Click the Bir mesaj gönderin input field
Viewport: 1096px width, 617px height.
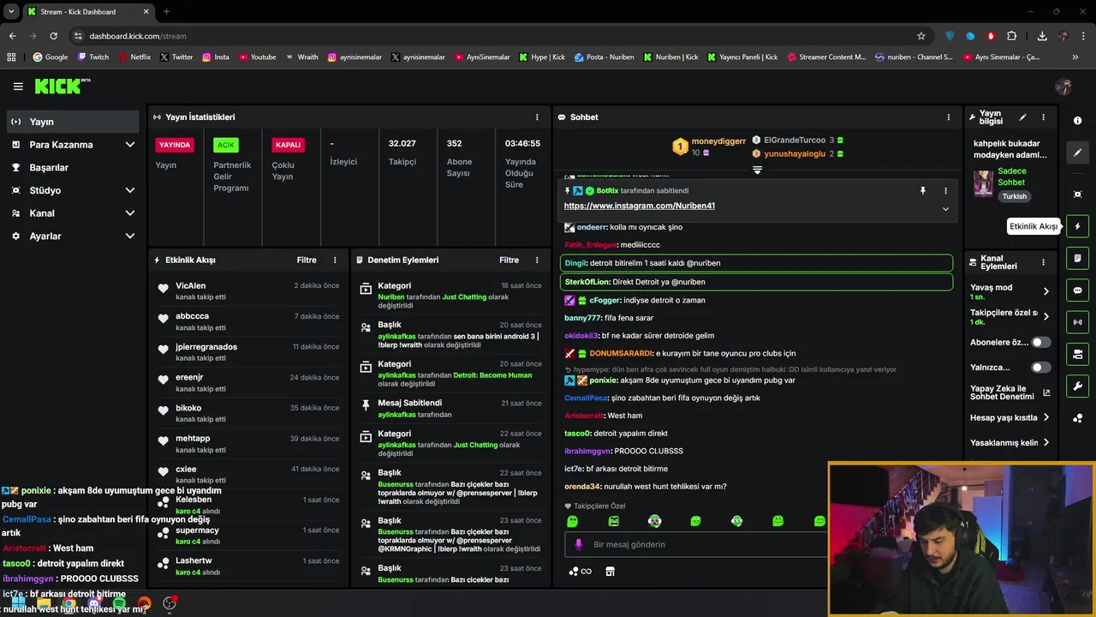[696, 544]
